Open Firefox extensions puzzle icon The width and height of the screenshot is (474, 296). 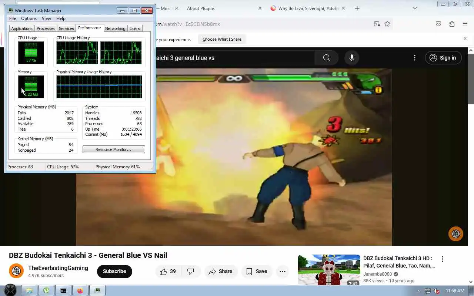(452, 24)
